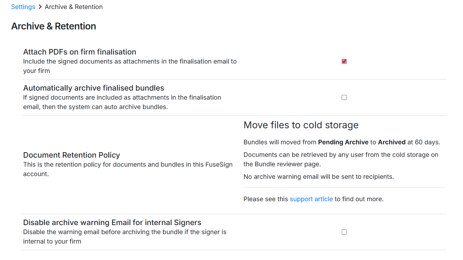Click the Archive & Retention page heading

53,26
